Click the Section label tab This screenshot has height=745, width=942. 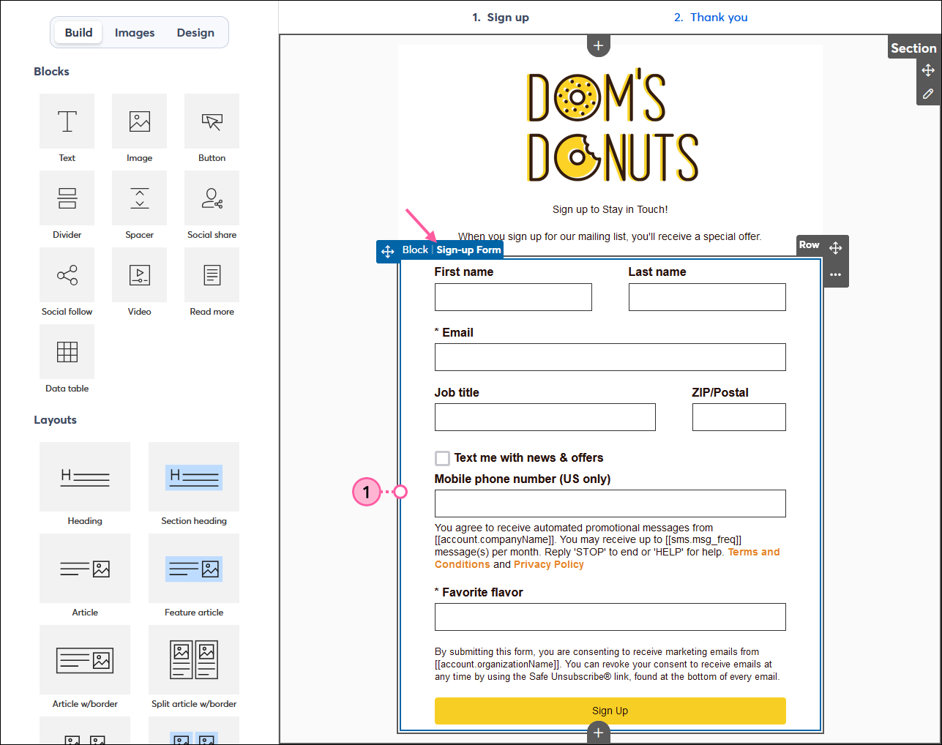tap(913, 48)
